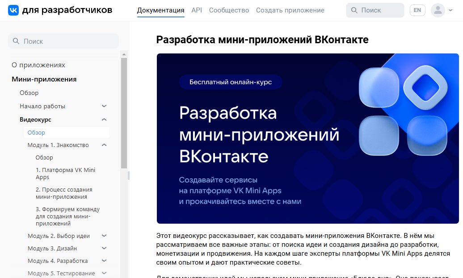Viewport: 463px width, 278px height.
Task: Open the profile menu chevron beside avatar
Action: point(450,10)
